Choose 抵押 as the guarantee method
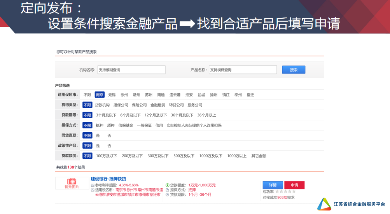 [100, 125]
